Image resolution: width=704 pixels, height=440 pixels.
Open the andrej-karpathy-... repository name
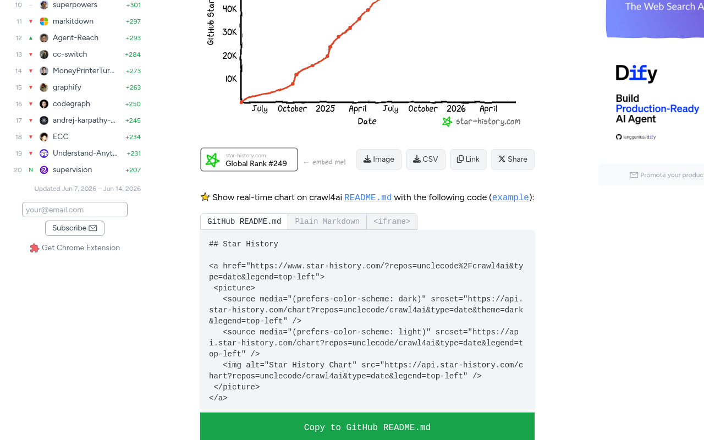pyautogui.click(x=84, y=120)
